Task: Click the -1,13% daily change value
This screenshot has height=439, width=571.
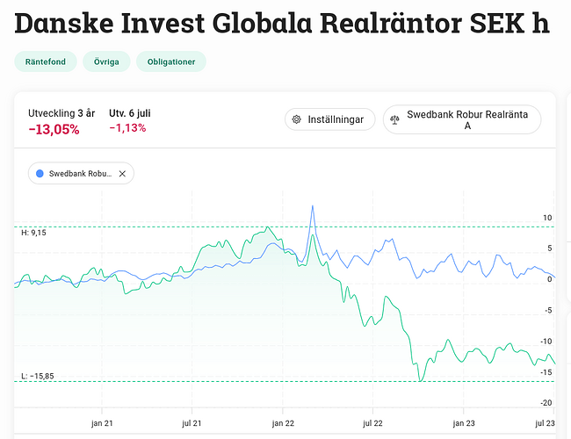Action: 127,128
